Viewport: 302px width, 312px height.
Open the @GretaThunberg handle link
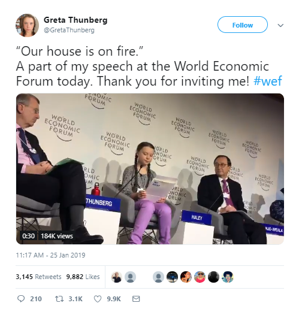pyautogui.click(x=69, y=30)
